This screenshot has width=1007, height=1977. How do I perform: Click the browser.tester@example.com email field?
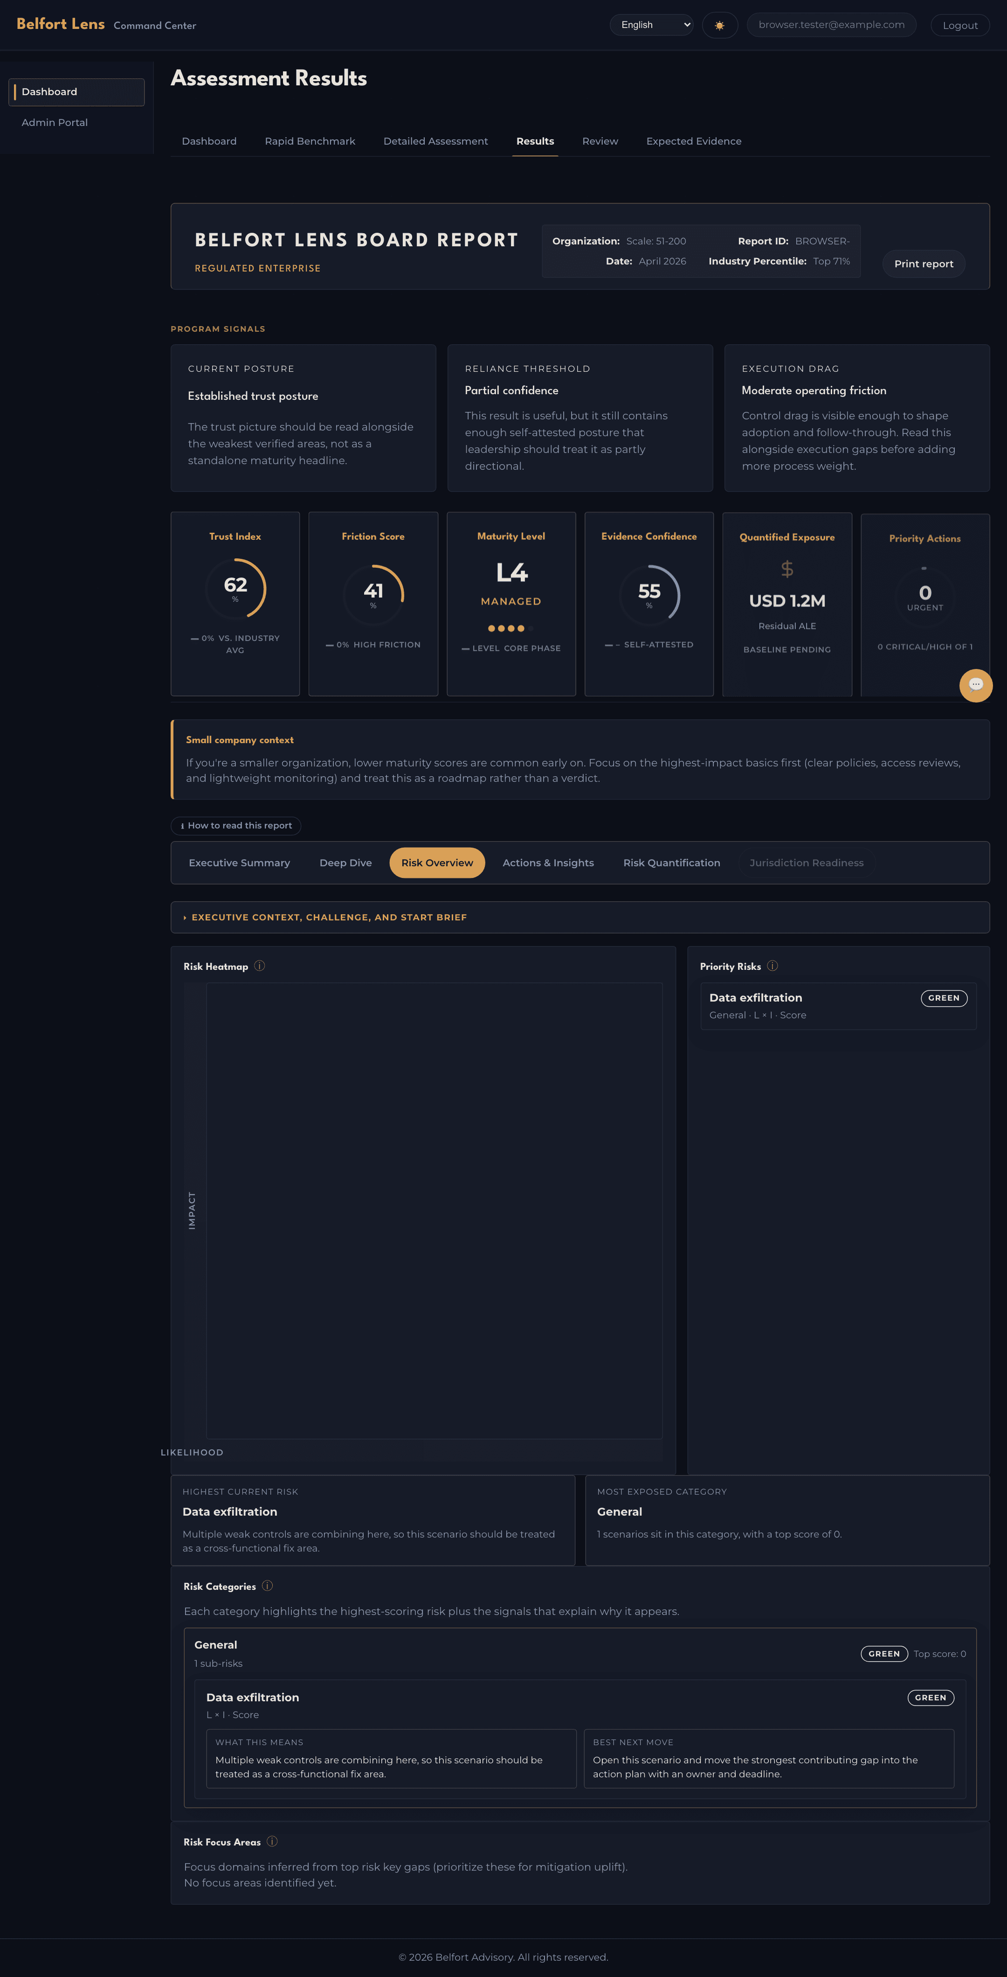pos(831,24)
